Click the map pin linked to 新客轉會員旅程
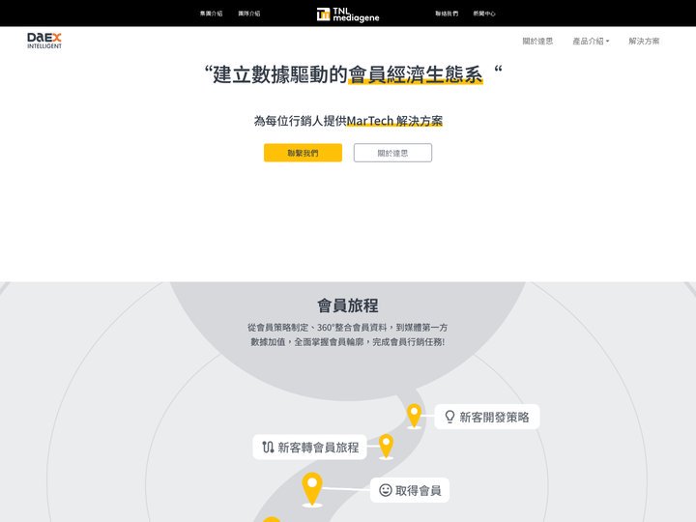This screenshot has width=696, height=522. point(386,446)
